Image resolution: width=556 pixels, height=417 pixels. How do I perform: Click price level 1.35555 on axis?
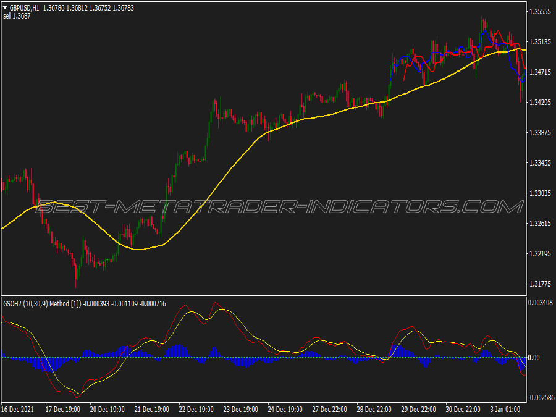point(540,12)
